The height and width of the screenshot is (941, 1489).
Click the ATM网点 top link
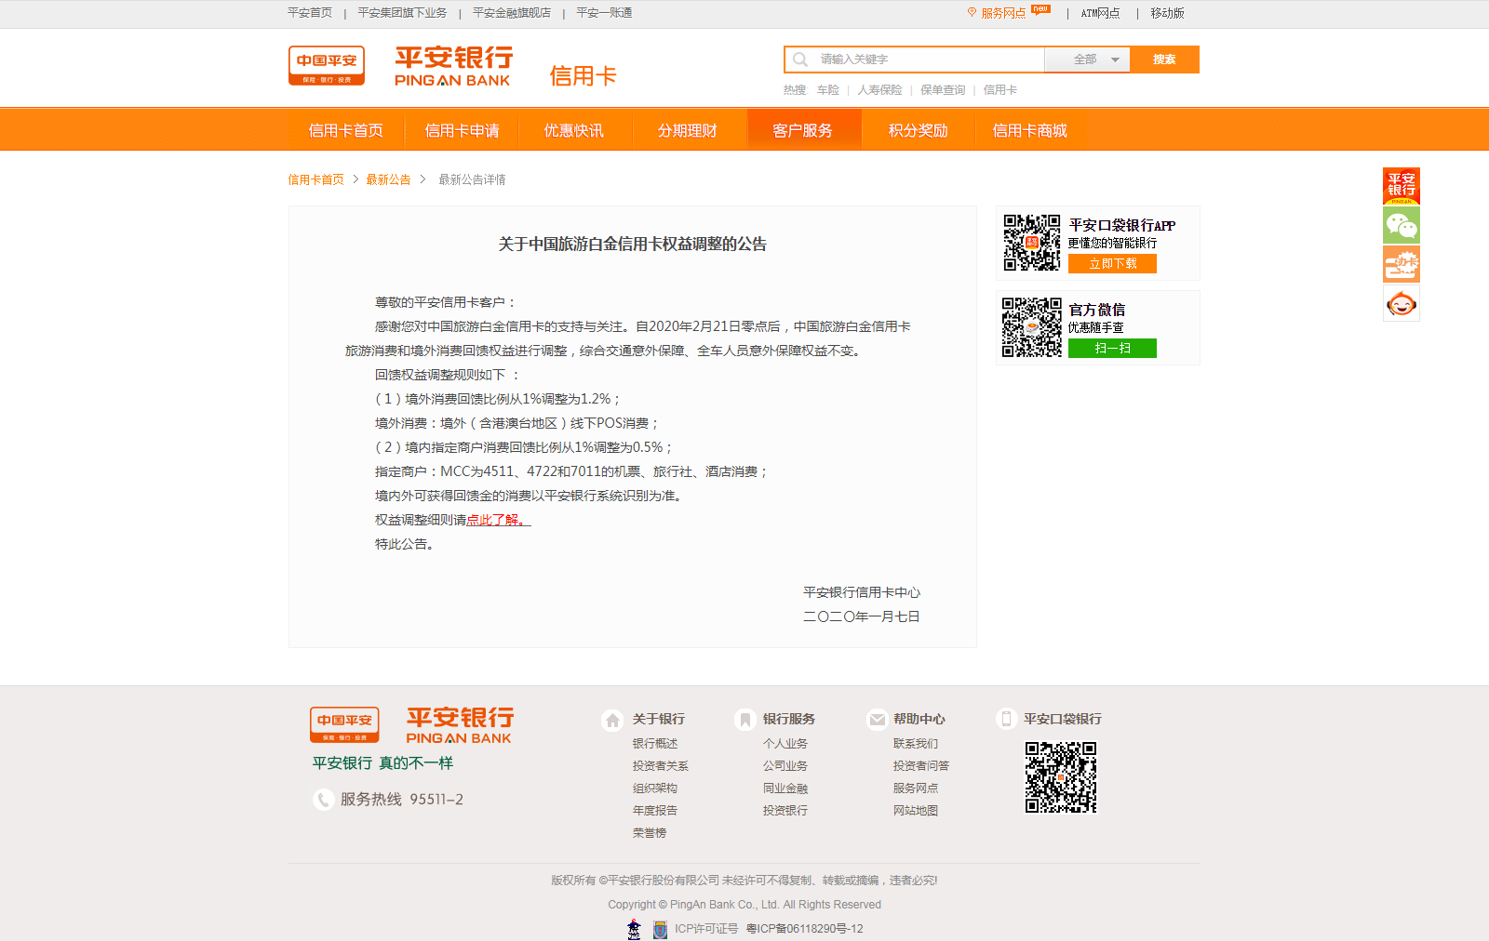pyautogui.click(x=1100, y=13)
